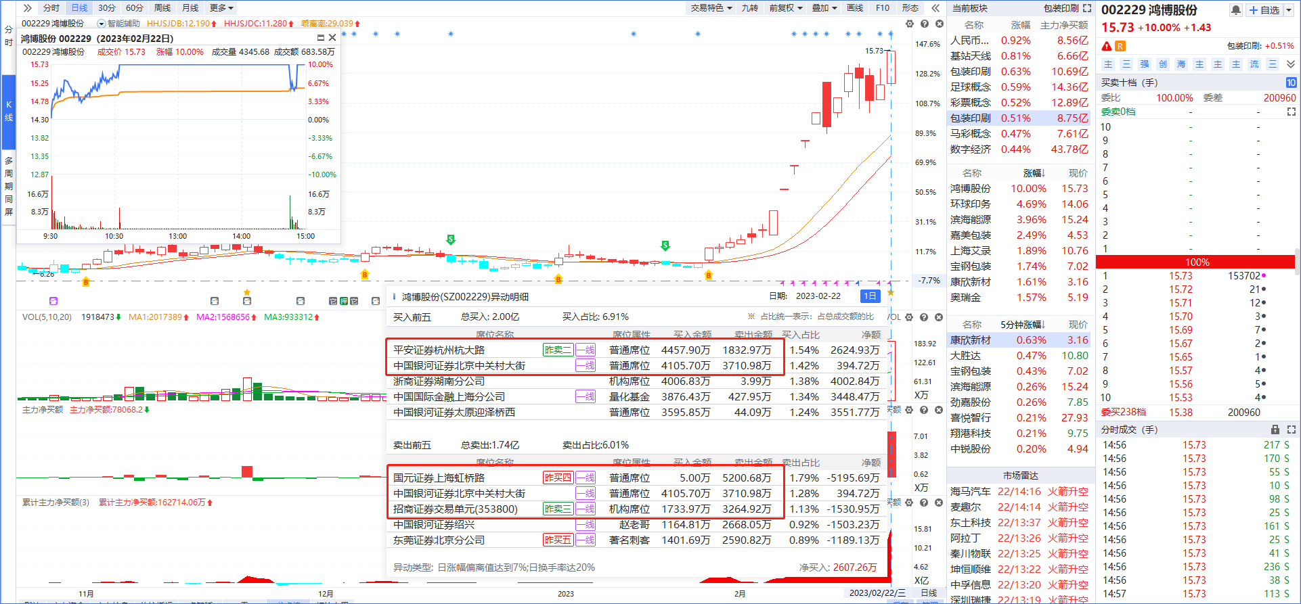Select the K线 vertical sidebar tab
Screen dimensions: 1301x604
point(9,112)
